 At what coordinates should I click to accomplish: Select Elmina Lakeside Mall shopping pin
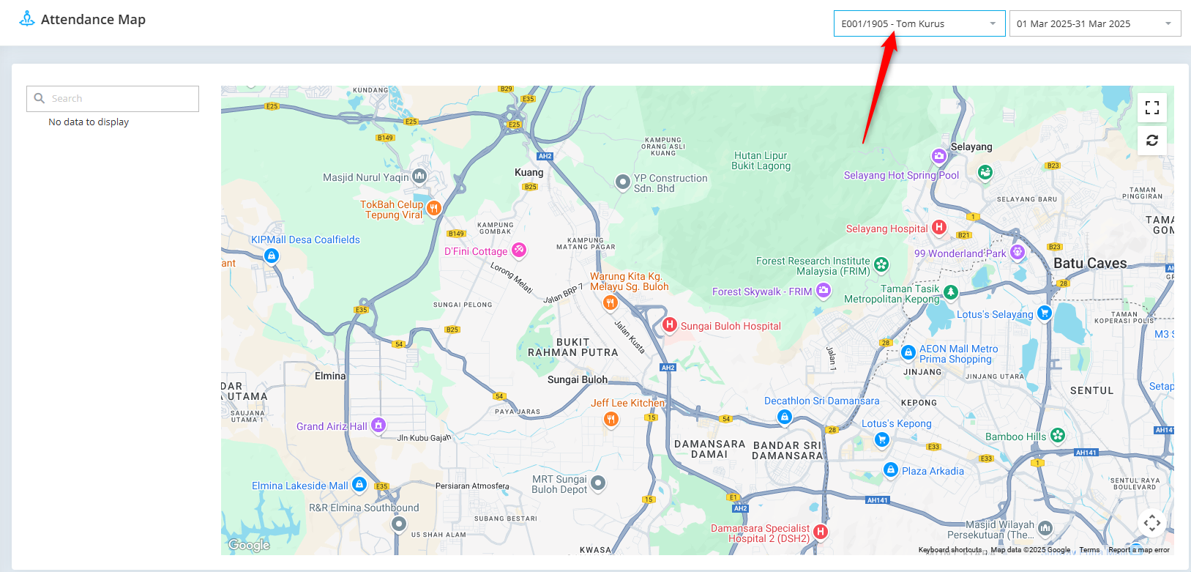point(359,484)
